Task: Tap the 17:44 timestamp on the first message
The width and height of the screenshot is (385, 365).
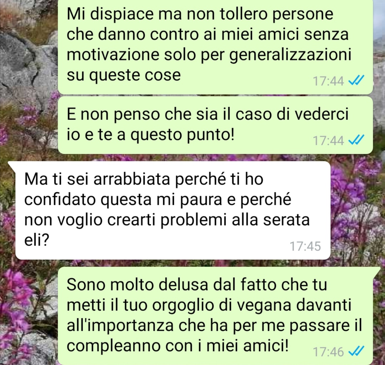Action: point(328,81)
